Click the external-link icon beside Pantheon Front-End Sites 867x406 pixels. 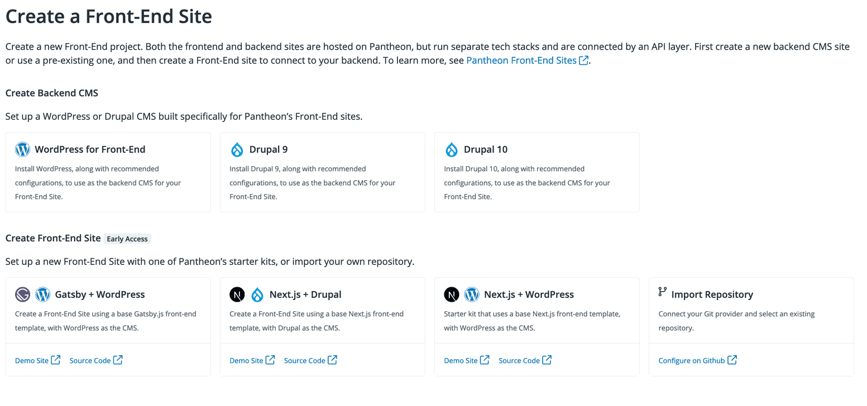[583, 60]
